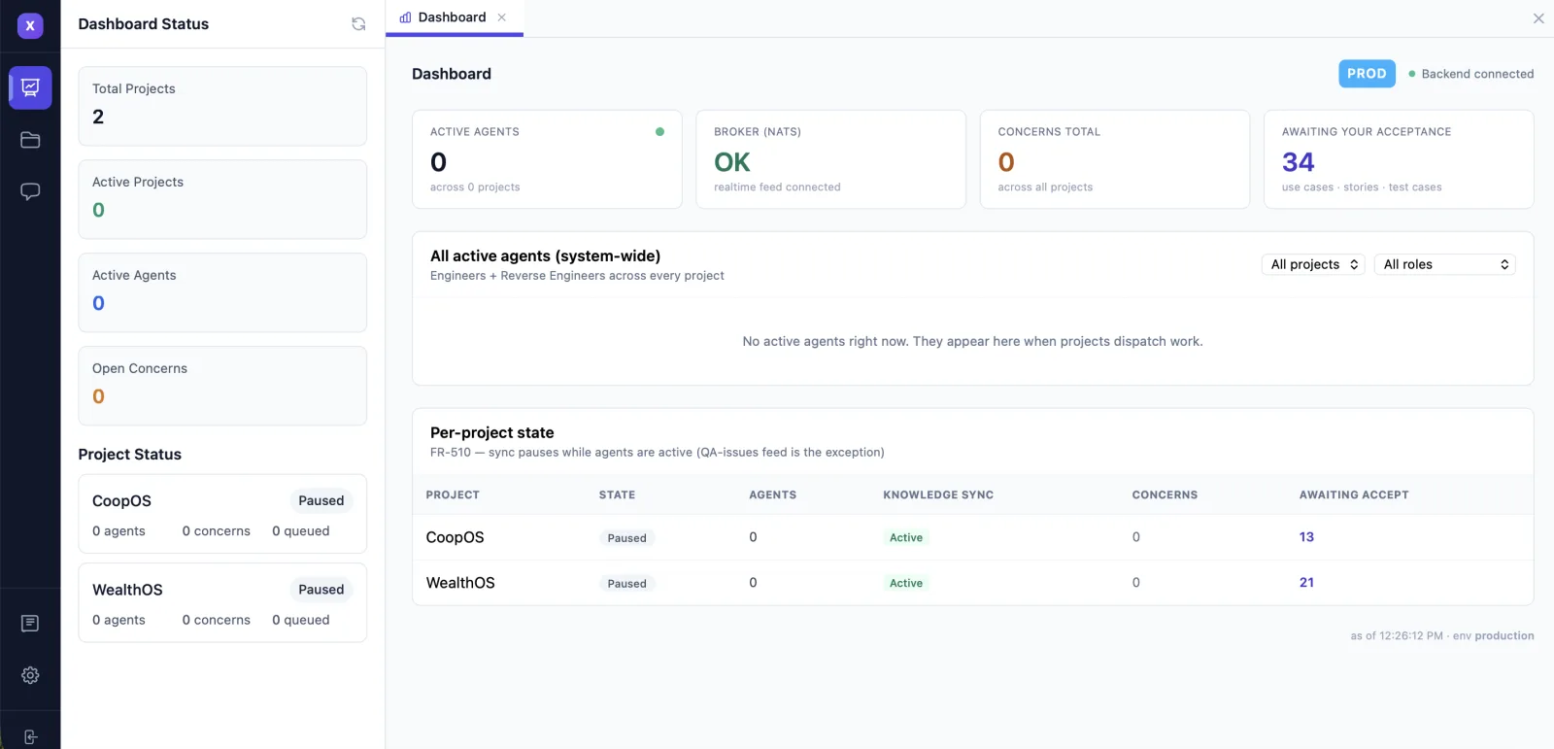Image resolution: width=1554 pixels, height=749 pixels.
Task: Click the Paused badge on CoopOS card
Action: [321, 500]
